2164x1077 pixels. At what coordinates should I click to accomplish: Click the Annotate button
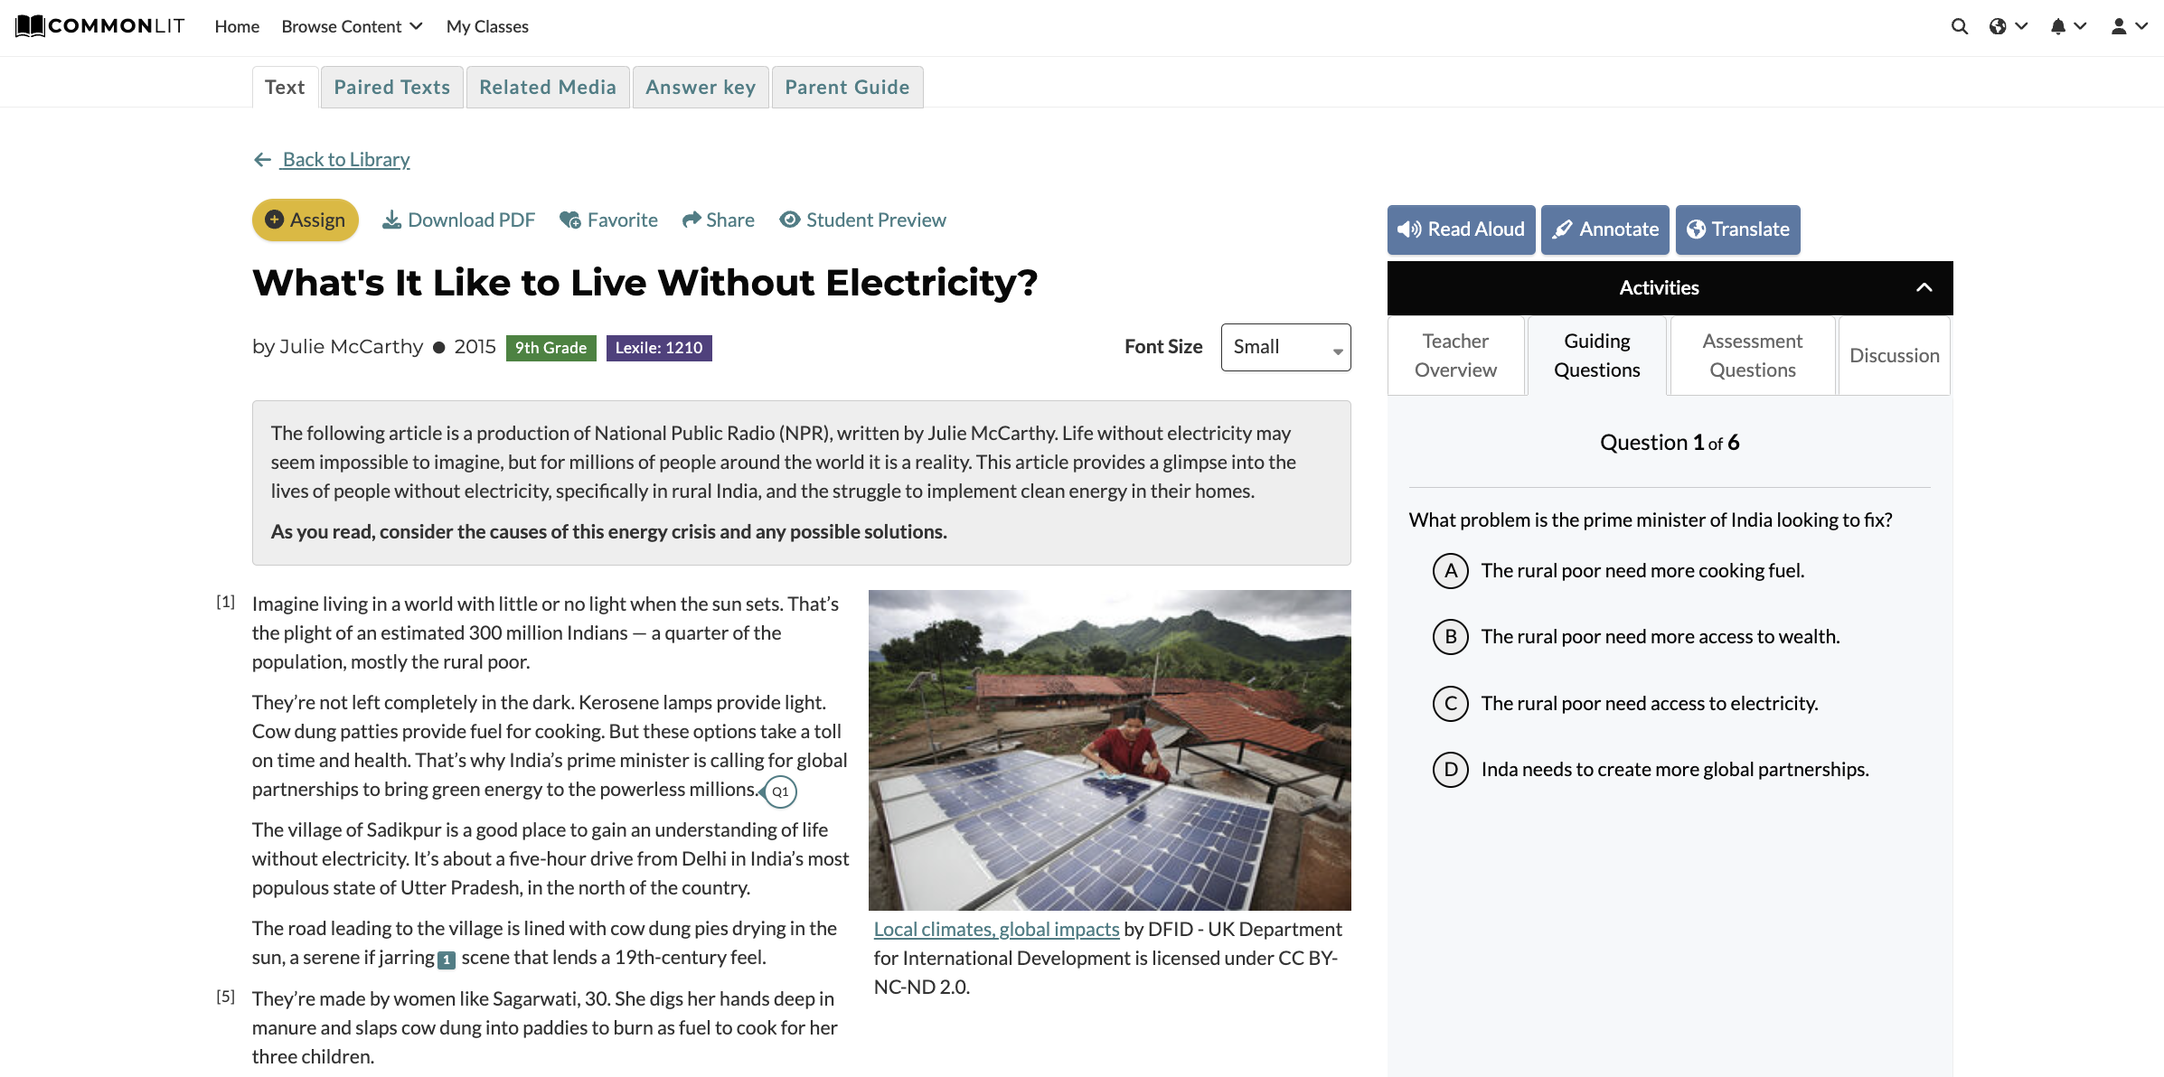coord(1605,229)
